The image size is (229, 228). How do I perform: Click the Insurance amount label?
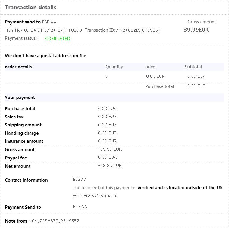pyautogui.click(x=24, y=141)
